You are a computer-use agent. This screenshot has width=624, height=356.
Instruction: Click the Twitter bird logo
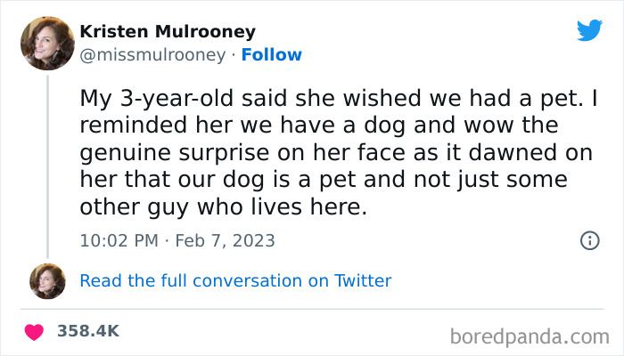click(589, 30)
